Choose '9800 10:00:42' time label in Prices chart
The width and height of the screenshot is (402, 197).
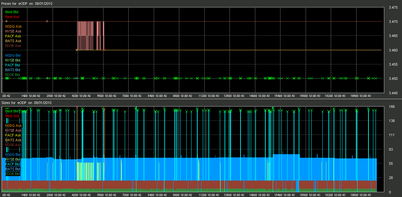pyautogui.click(x=183, y=96)
